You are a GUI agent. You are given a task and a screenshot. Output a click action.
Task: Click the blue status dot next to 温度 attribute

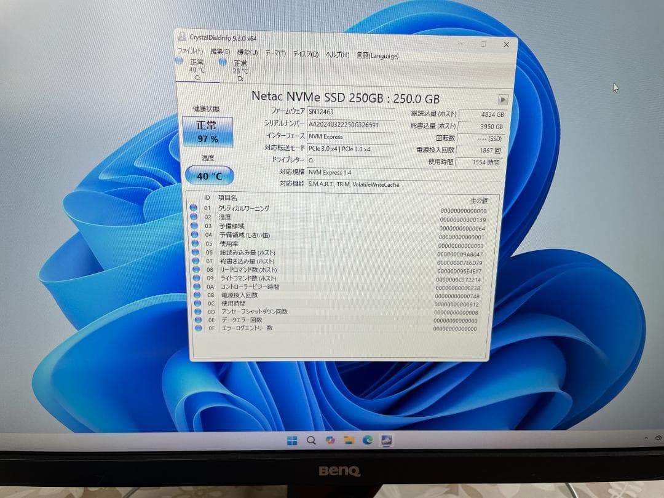pos(194,217)
